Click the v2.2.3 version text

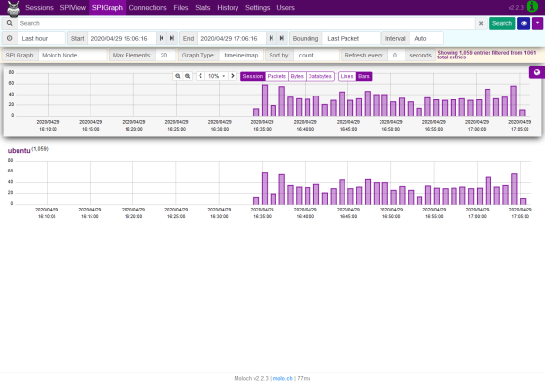pos(516,8)
